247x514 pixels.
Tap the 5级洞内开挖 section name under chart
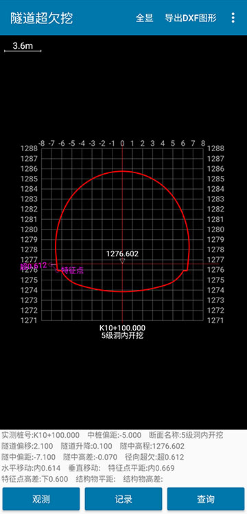click(x=122, y=335)
